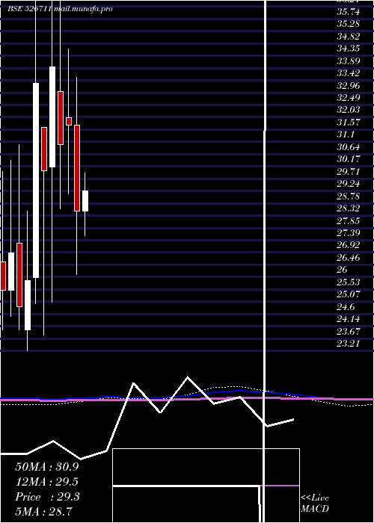
Task: Click the 32.49 price axis label
Action: tap(349, 98)
